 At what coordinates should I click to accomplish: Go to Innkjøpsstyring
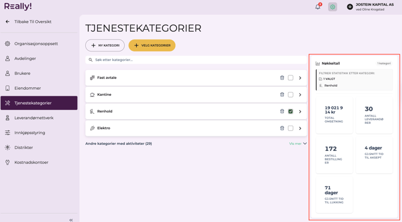click(39, 133)
